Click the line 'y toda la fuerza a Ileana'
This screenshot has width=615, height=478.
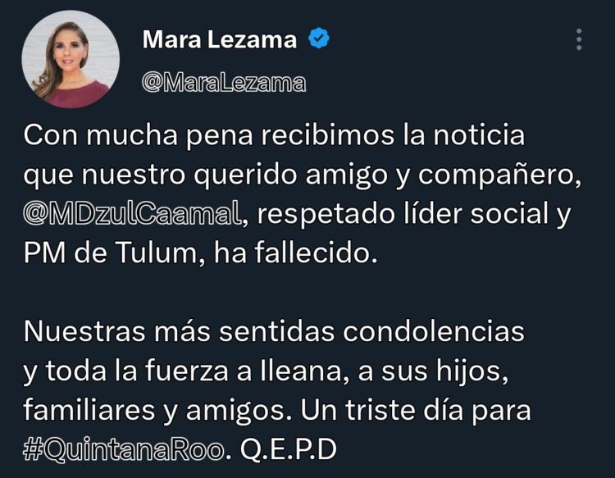tap(266, 371)
